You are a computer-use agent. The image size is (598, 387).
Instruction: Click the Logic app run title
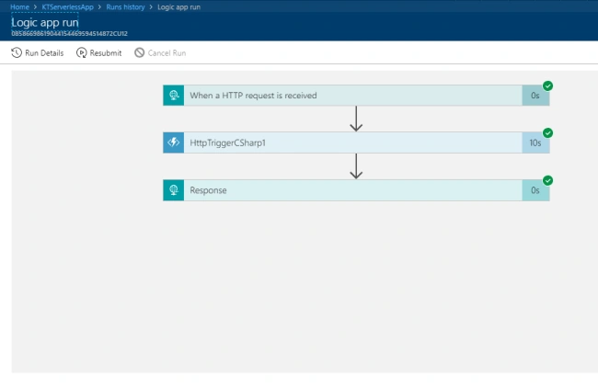(45, 22)
